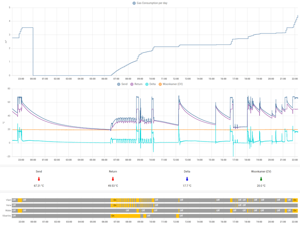Click the long yellow VloerVw On segment
300x225 pixels.
(x=126, y=216)
